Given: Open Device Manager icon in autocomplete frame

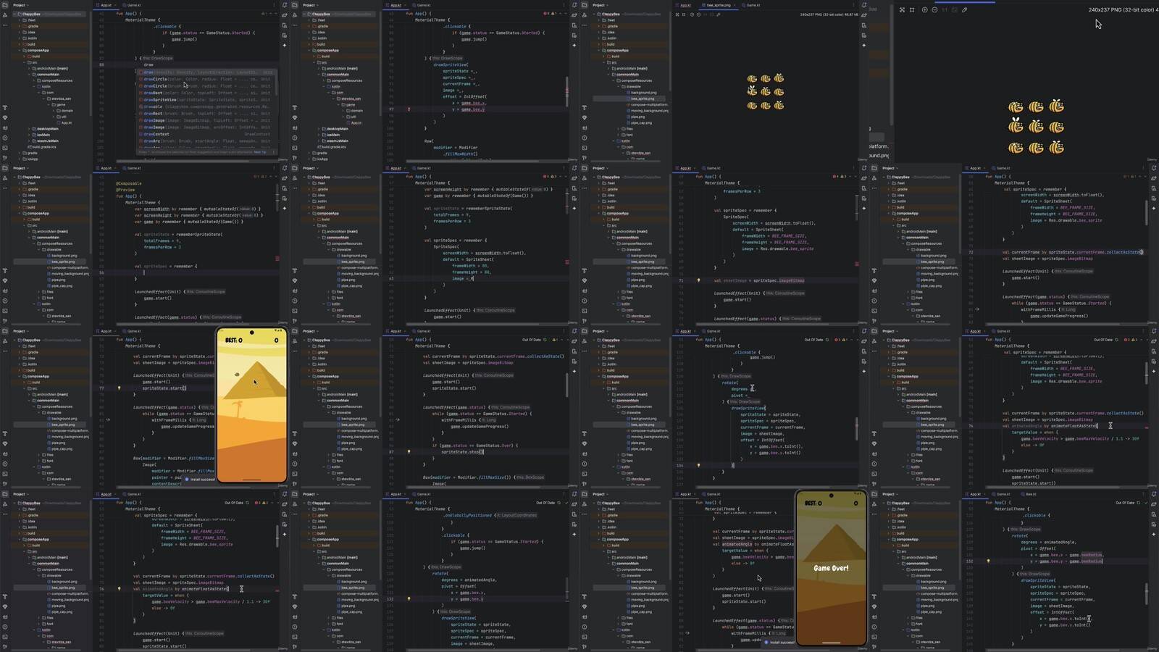Looking at the screenshot, I should pos(285,25).
